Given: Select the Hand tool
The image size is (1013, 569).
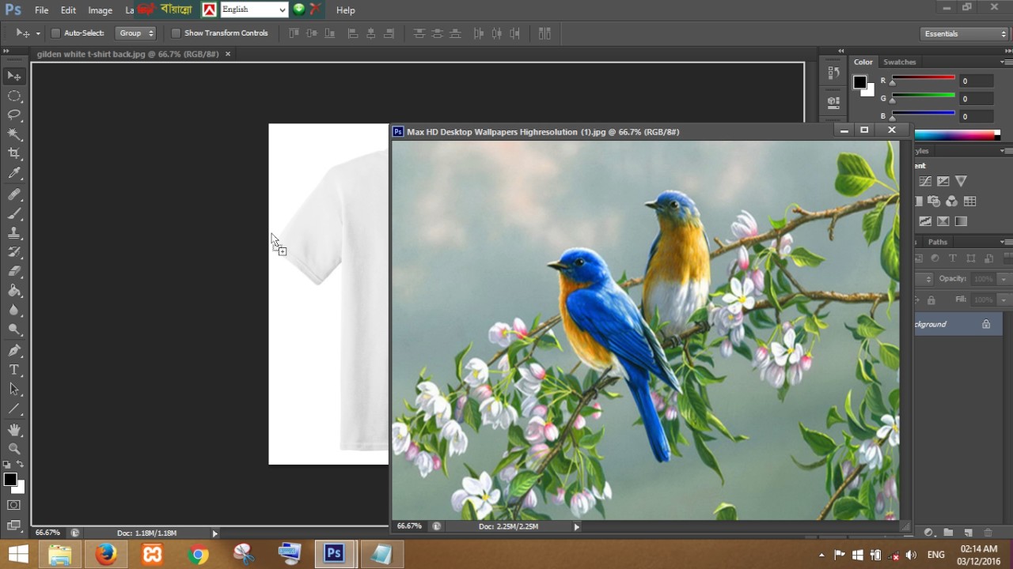Looking at the screenshot, I should [x=14, y=430].
